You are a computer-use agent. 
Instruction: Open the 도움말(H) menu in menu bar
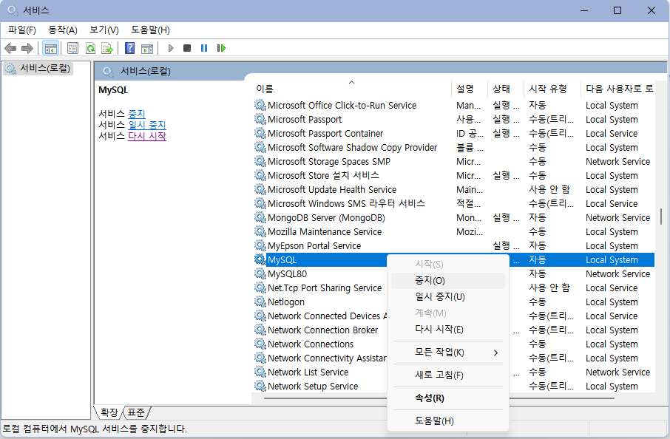point(150,30)
